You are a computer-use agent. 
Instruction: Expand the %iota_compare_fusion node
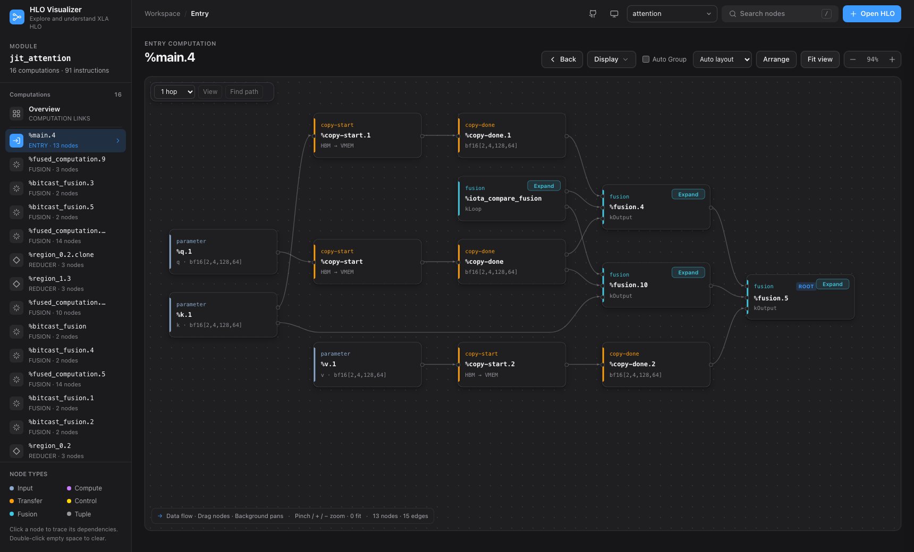(x=544, y=186)
